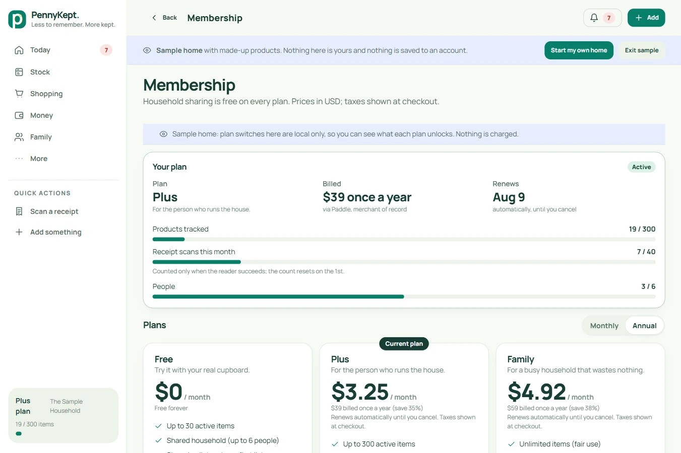Click the Scan a receipt icon
The height and width of the screenshot is (453, 681).
pyautogui.click(x=19, y=211)
